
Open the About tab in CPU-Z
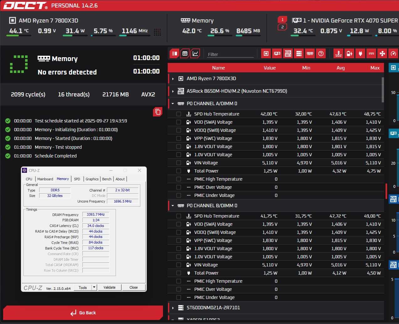120,179
